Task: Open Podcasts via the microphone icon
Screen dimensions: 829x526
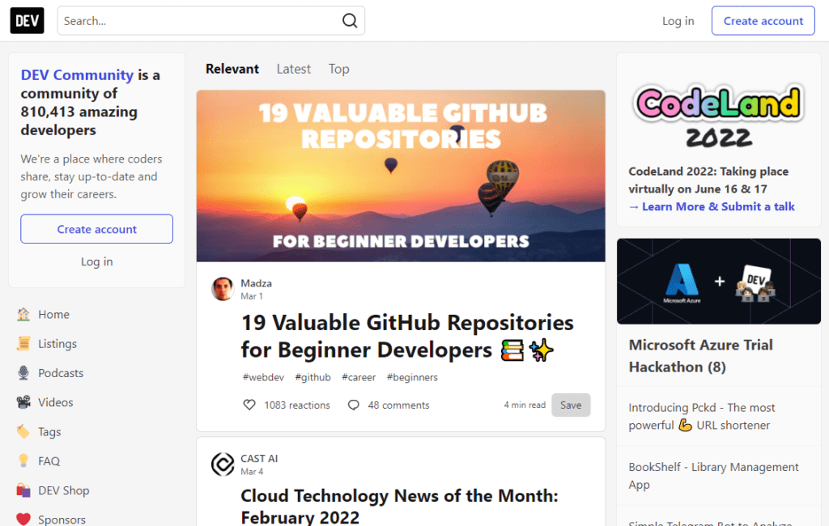Action: [x=23, y=373]
